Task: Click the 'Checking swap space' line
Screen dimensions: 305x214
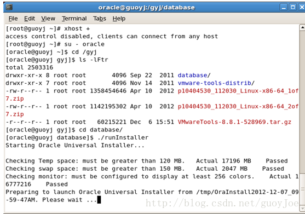Action: [x=145, y=169]
